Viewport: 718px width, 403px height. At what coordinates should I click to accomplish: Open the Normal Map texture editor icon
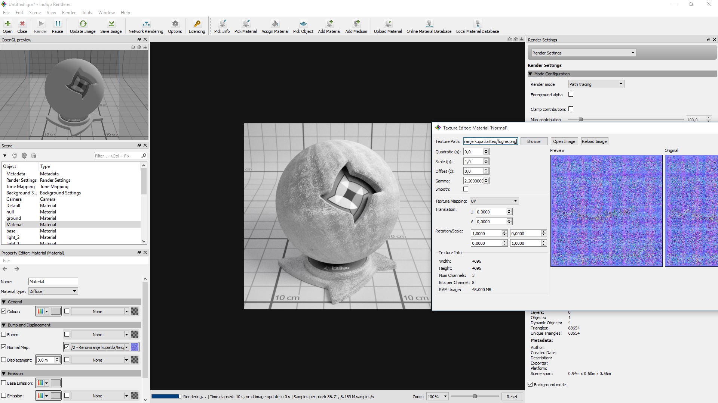[x=135, y=347]
